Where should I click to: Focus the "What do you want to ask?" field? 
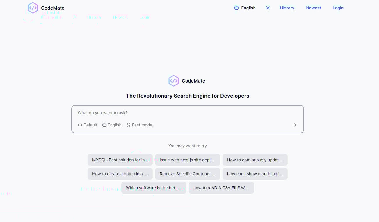[187, 113]
